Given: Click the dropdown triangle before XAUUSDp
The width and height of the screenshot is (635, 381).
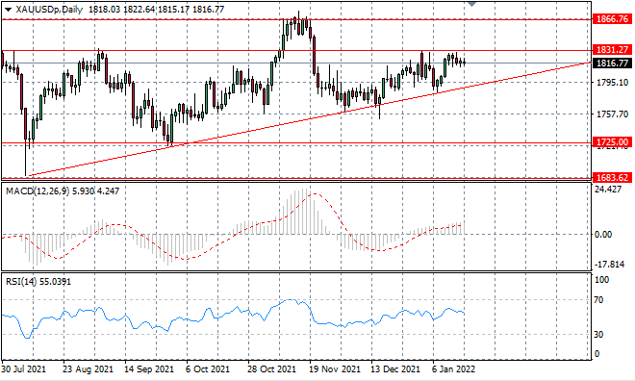Looking at the screenshot, I should 9,10.
